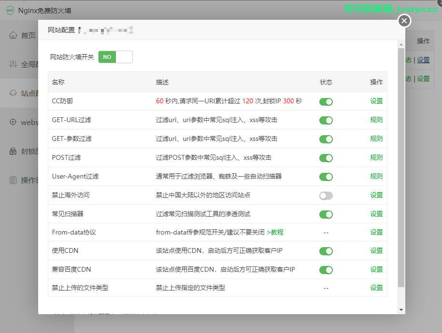Enable the 禁止海外访问 toggle
This screenshot has height=333, width=442.
tap(326, 195)
